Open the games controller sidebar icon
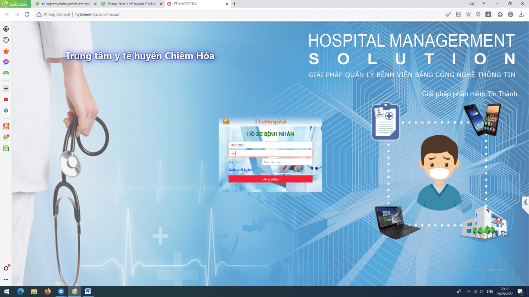This screenshot has width=529, height=297. [6, 73]
